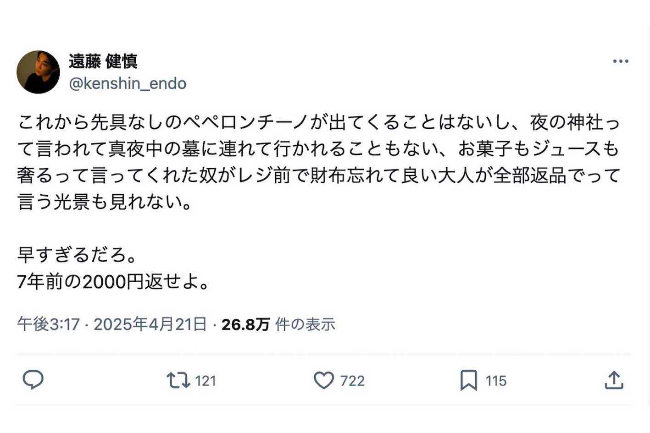Share the post using the share arrow icon
This screenshot has width=650, height=433.
pos(615,380)
